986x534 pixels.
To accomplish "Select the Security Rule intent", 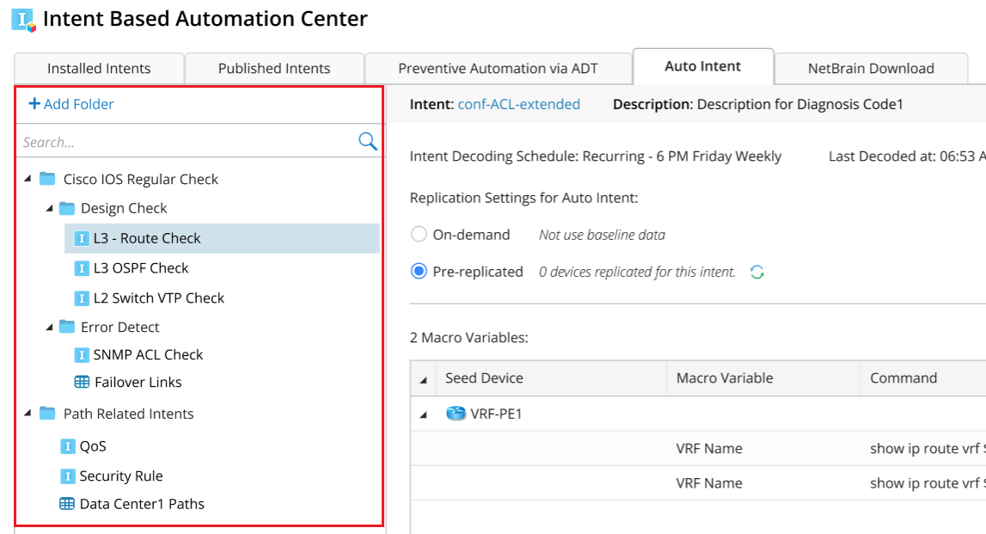I will [x=120, y=476].
